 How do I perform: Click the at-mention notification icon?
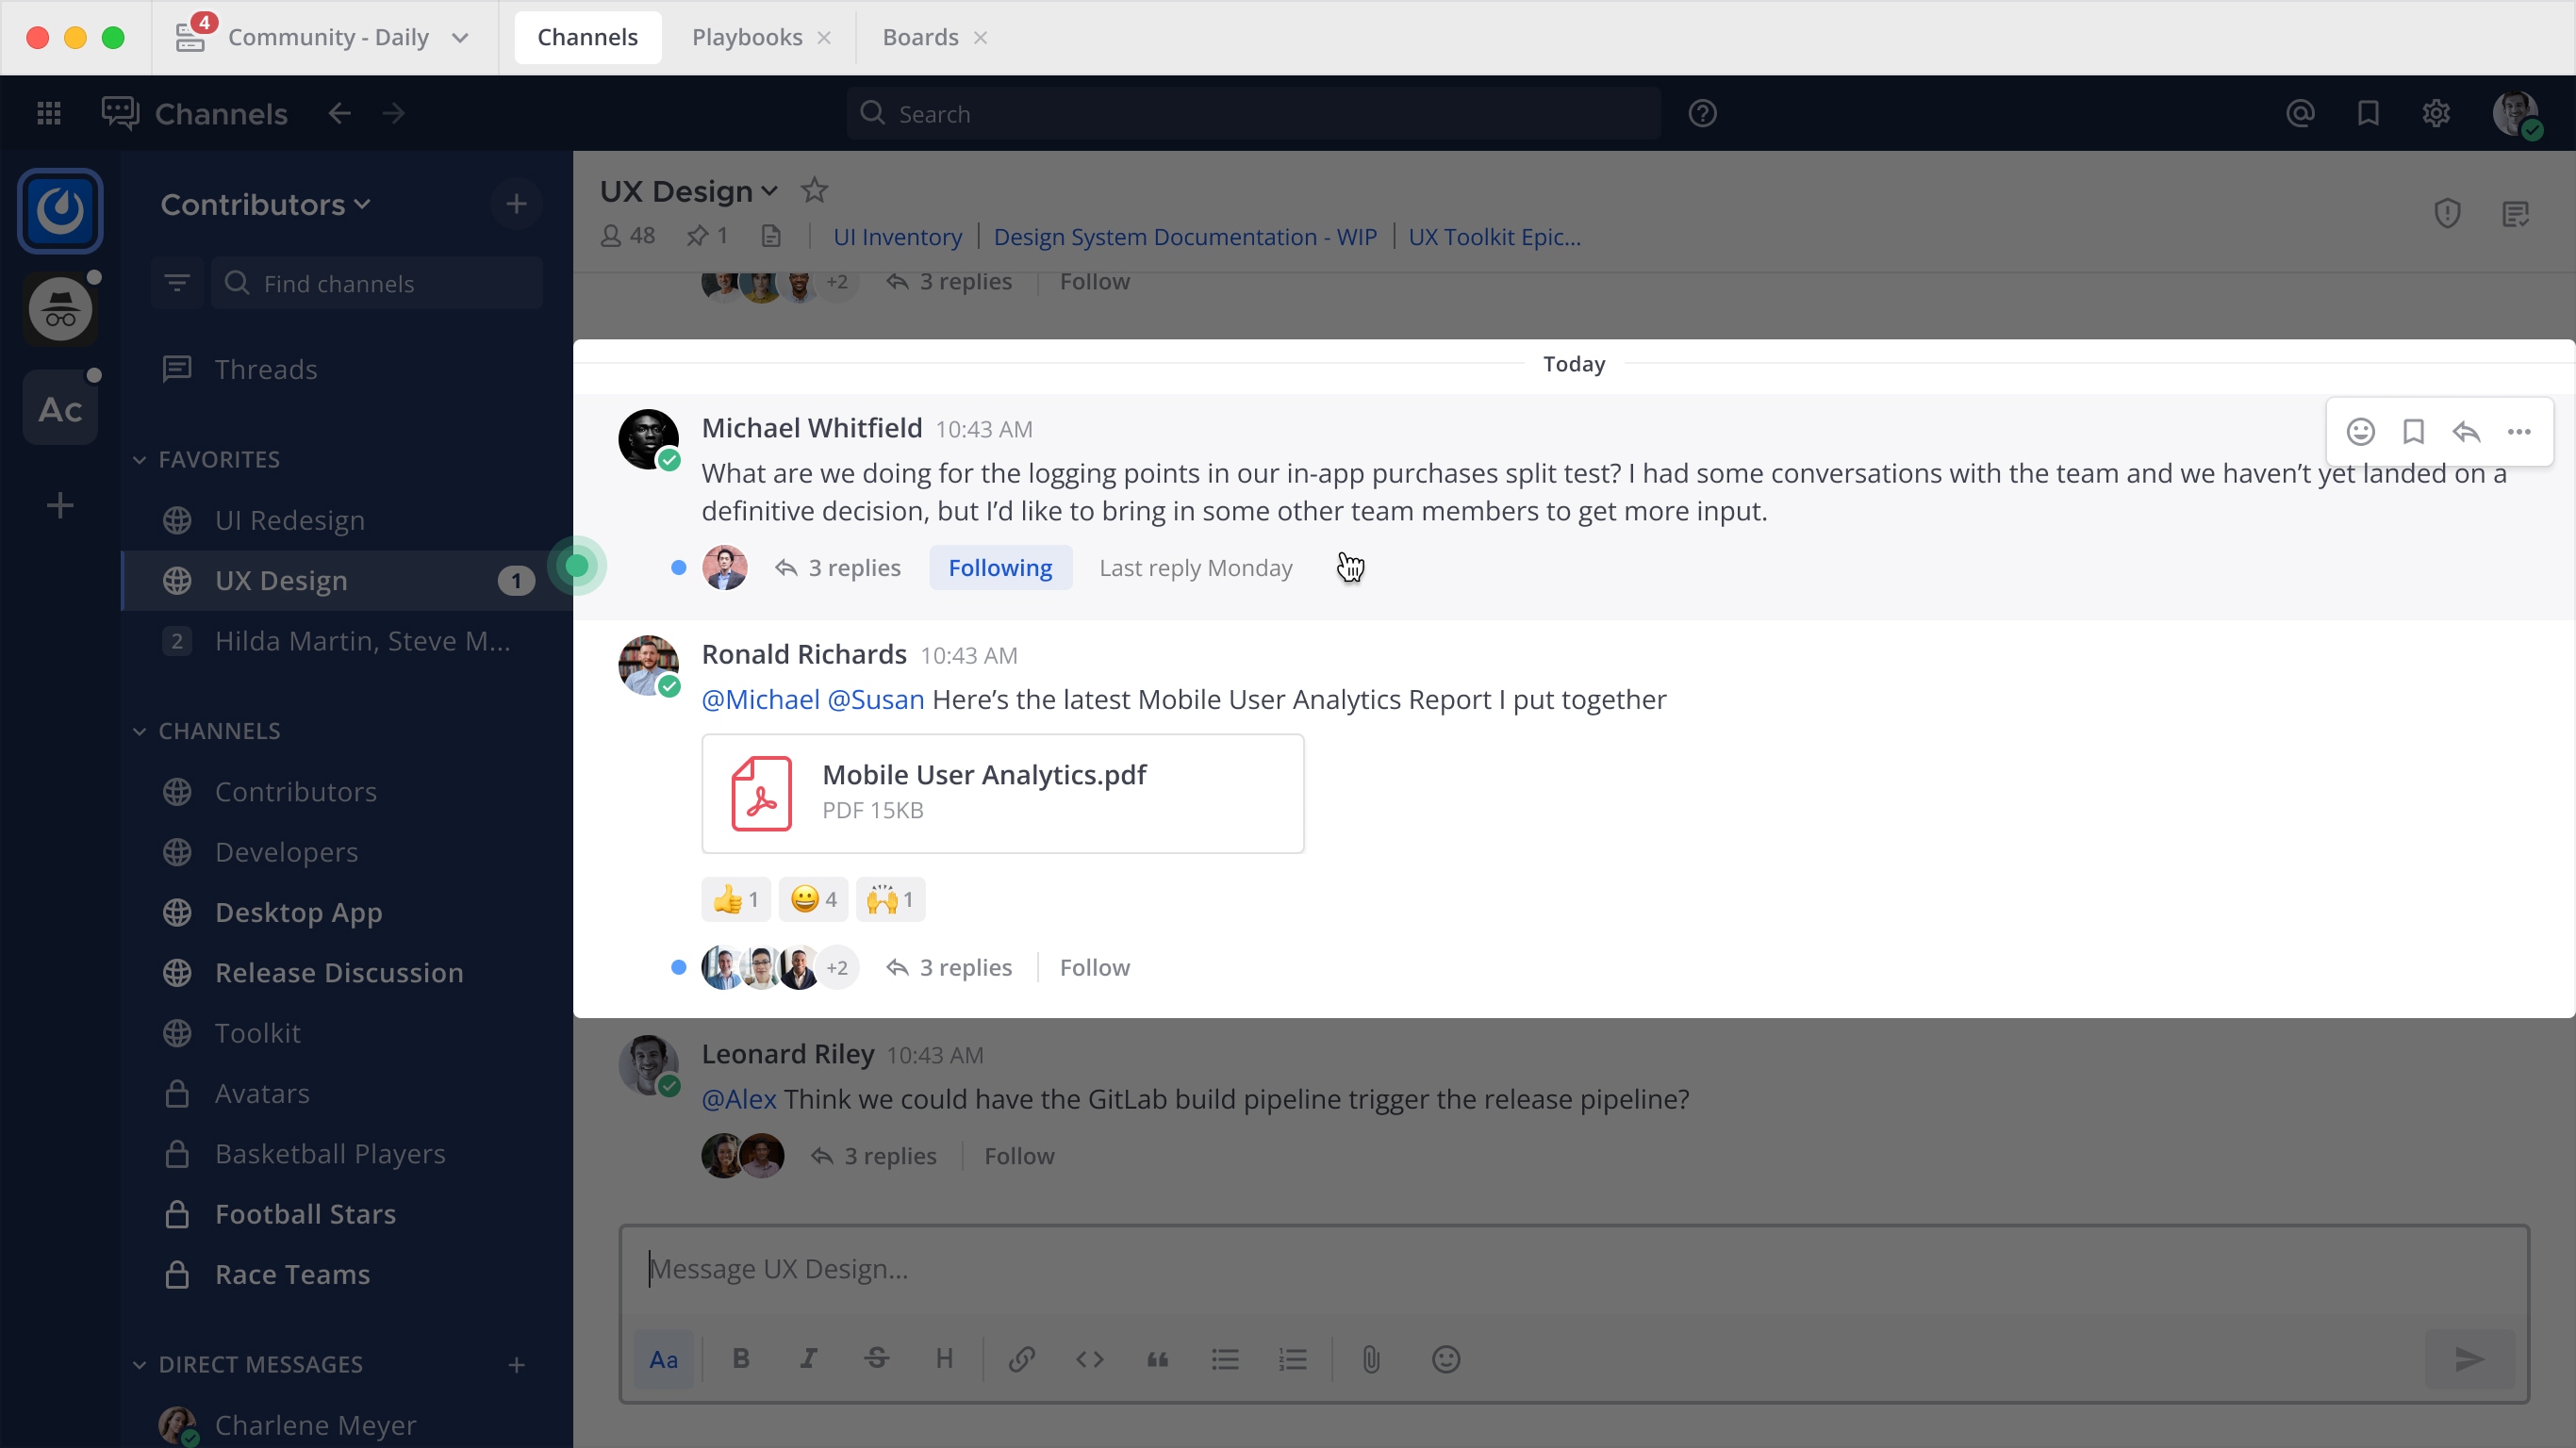click(x=2300, y=113)
